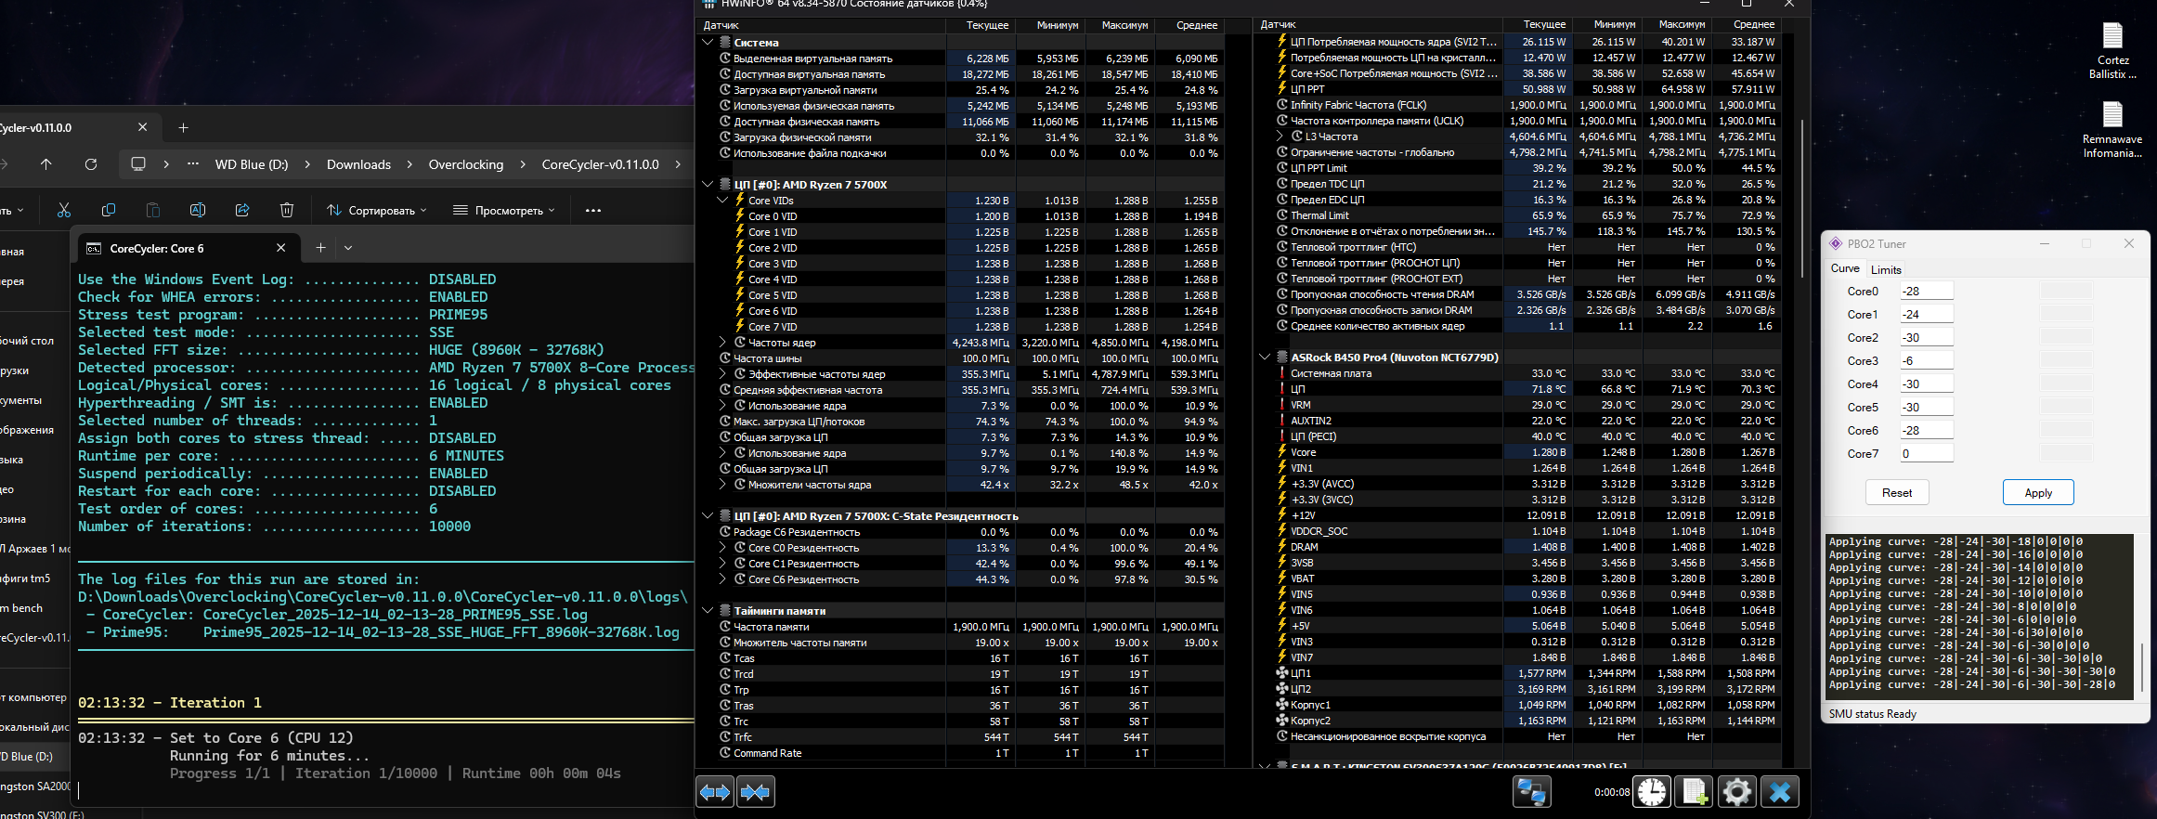The image size is (2157, 819).
Task: Collapse the Тайминги памяти group
Action: click(708, 611)
